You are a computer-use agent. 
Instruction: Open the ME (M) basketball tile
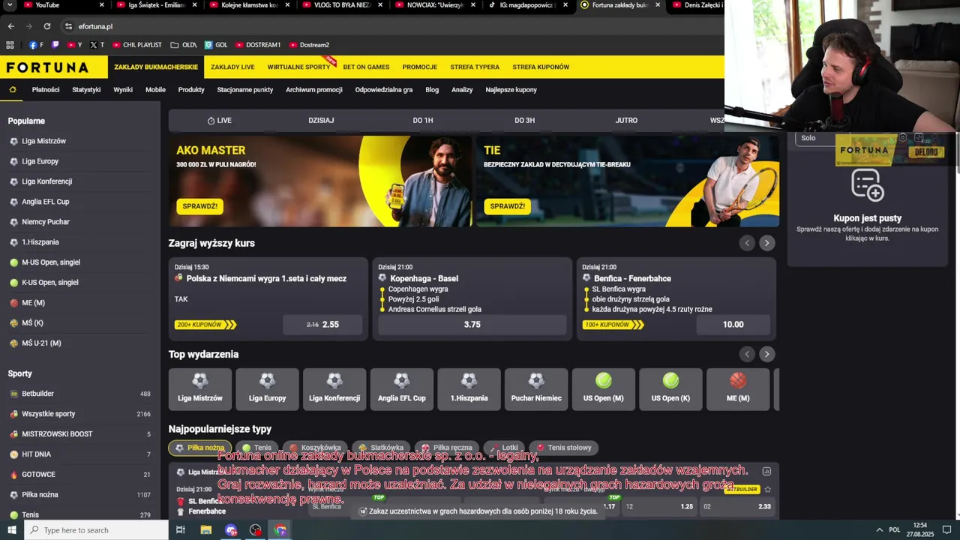coord(738,389)
